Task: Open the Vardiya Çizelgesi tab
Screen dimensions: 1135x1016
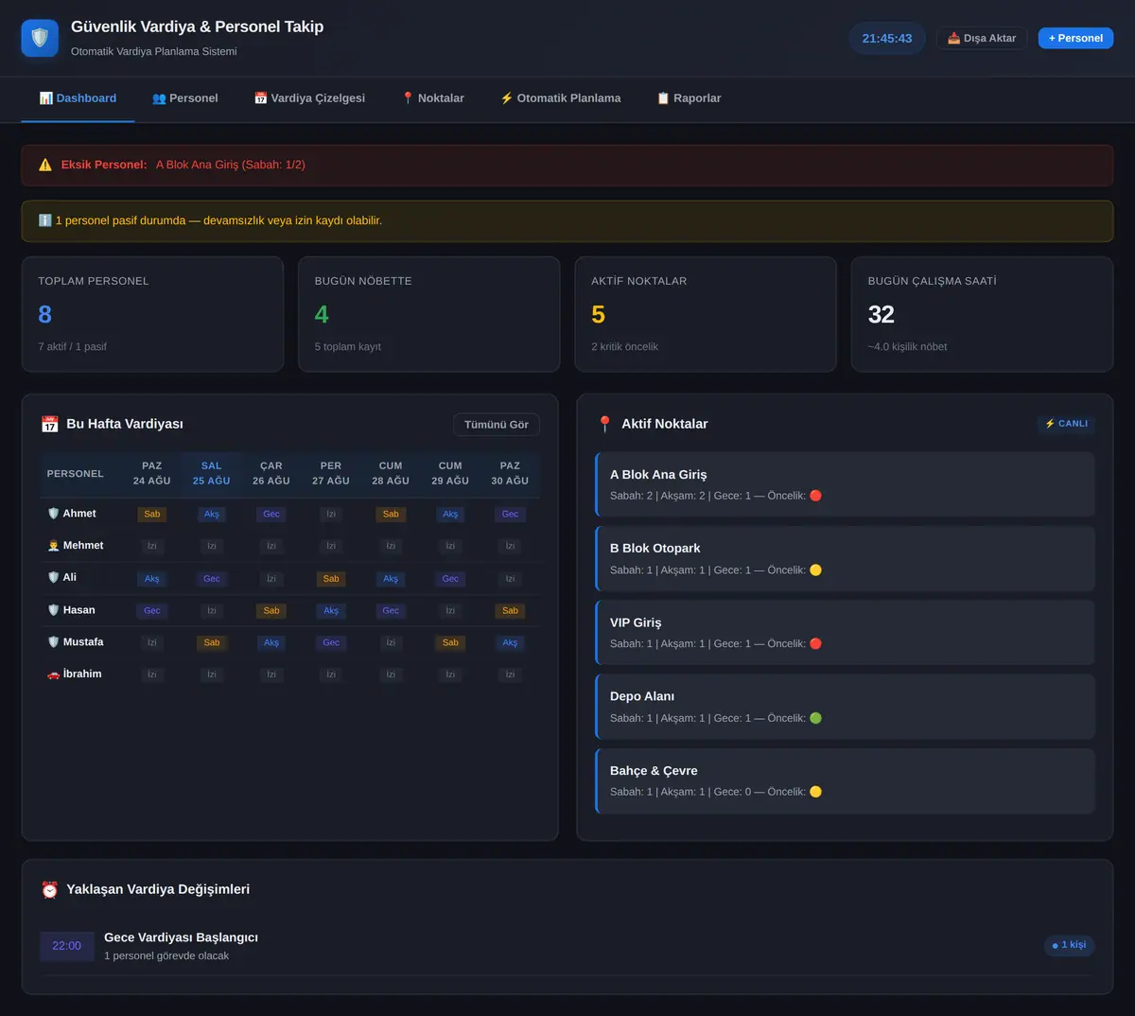Action: point(309,98)
